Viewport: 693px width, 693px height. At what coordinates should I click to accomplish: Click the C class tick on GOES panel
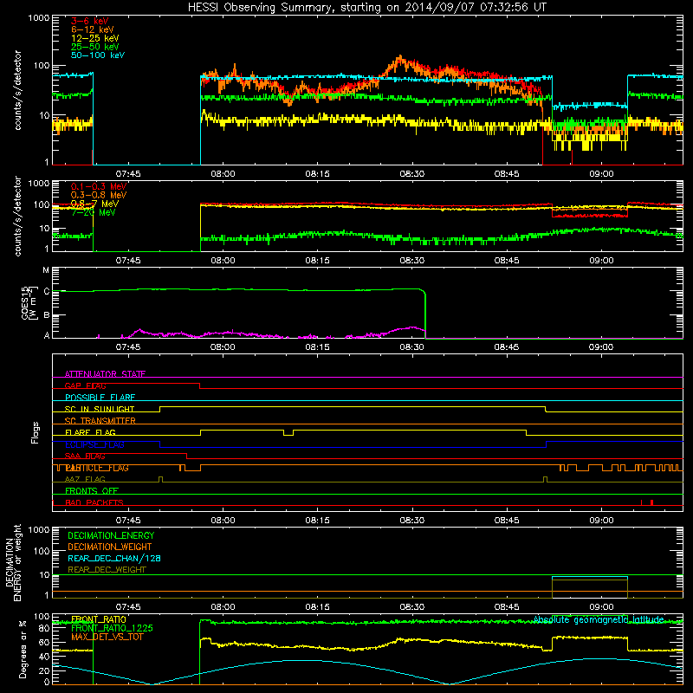pyautogui.click(x=47, y=291)
